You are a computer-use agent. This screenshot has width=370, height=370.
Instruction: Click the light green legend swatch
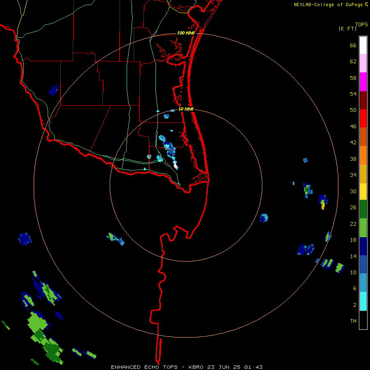click(363, 228)
